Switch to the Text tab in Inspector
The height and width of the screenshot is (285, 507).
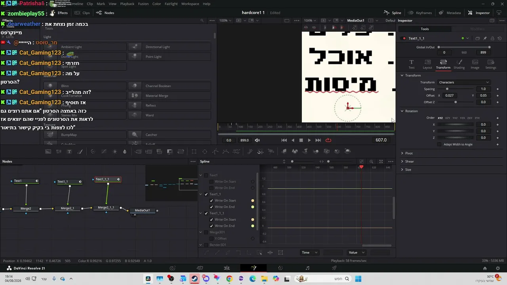(x=412, y=64)
